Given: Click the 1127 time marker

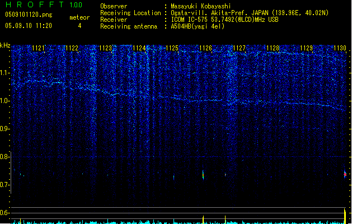Looking at the screenshot, I should pyautogui.click(x=239, y=48).
